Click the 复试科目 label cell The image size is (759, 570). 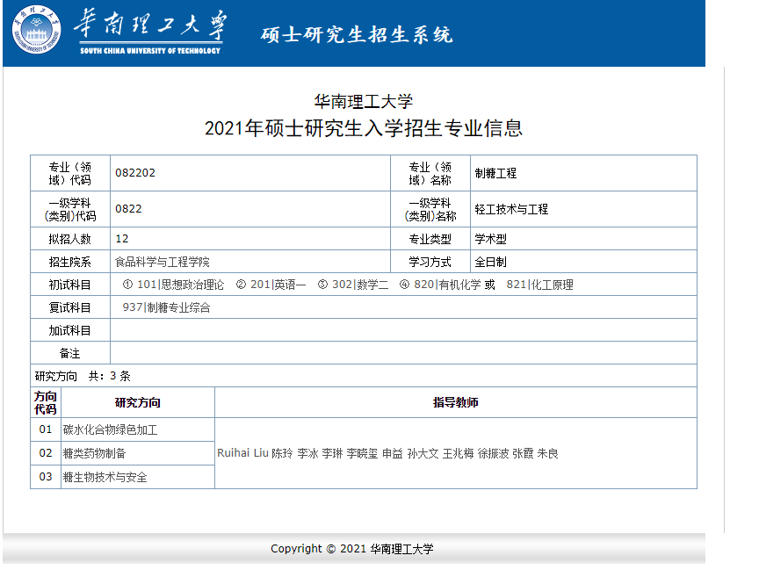coord(70,307)
